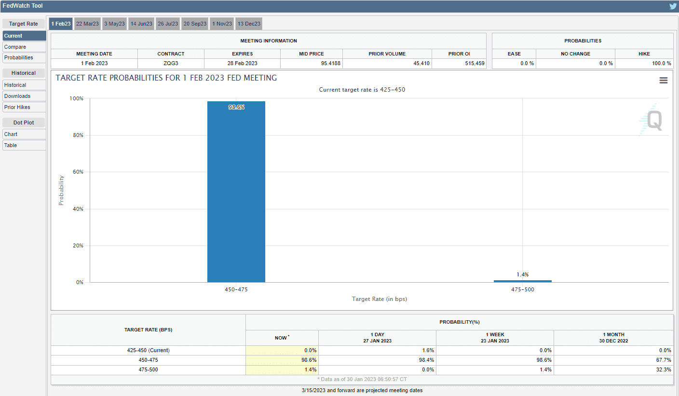Click the 450-475 probability bar

coord(236,193)
